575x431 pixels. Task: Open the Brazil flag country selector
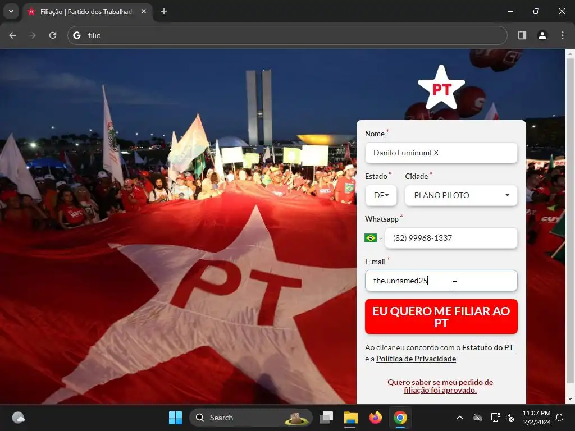point(373,238)
